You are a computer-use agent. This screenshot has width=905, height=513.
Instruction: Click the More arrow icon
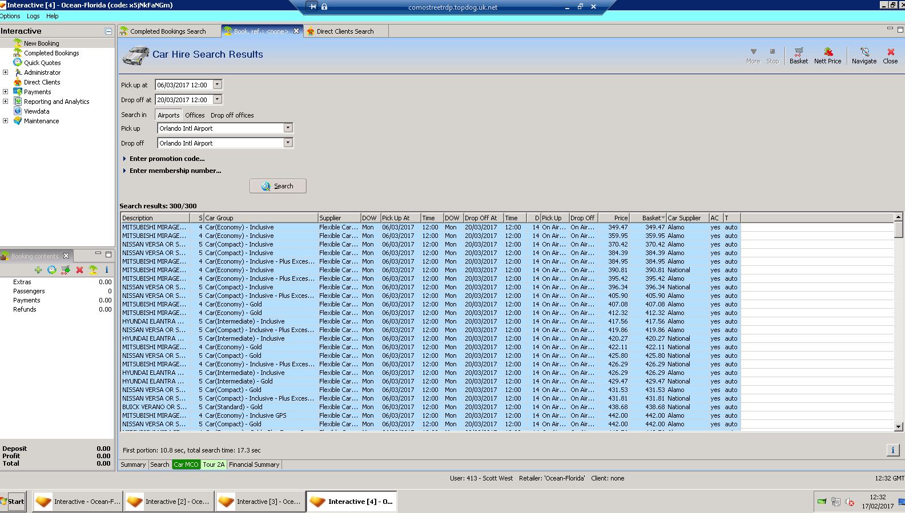pyautogui.click(x=753, y=51)
